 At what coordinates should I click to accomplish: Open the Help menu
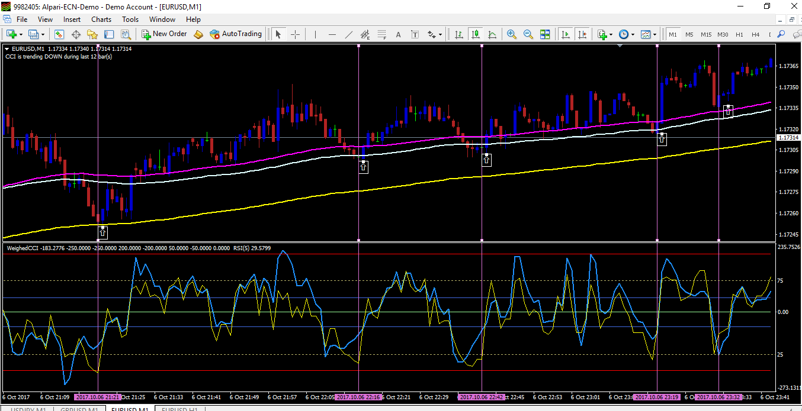coord(193,20)
